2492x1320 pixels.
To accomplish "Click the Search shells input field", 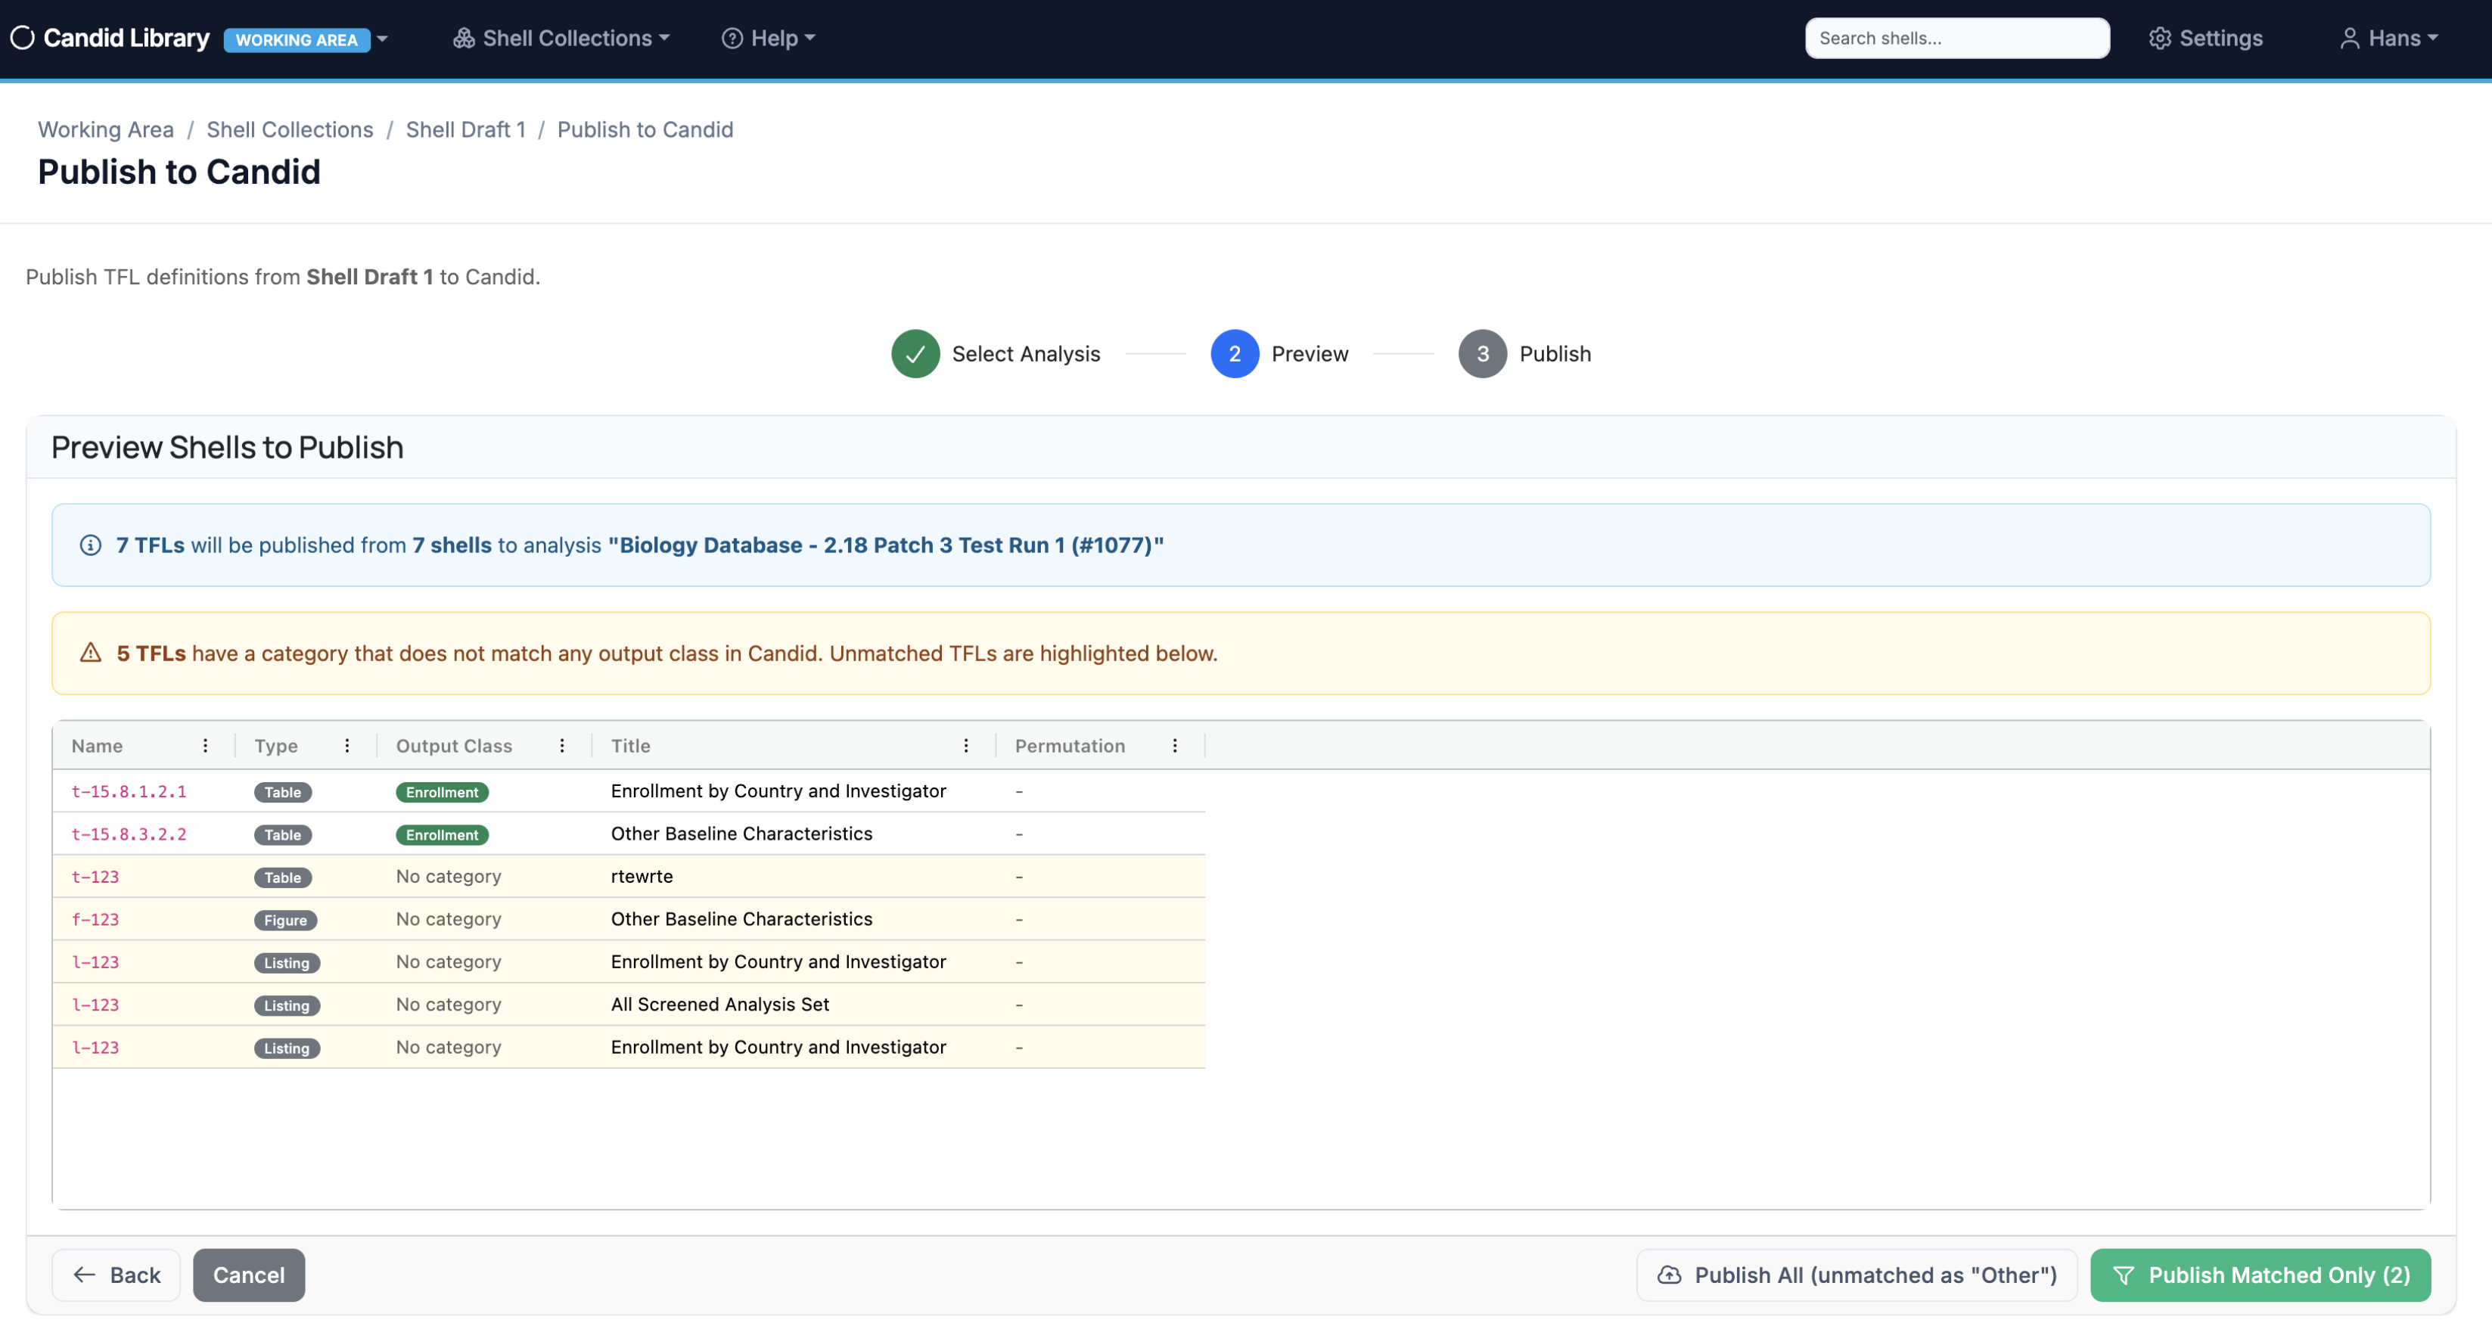I will coord(1956,38).
